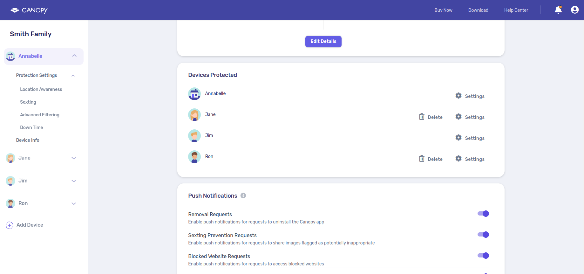The width and height of the screenshot is (584, 274).
Task: Click Settings text in Jim's device row
Action: (475, 138)
